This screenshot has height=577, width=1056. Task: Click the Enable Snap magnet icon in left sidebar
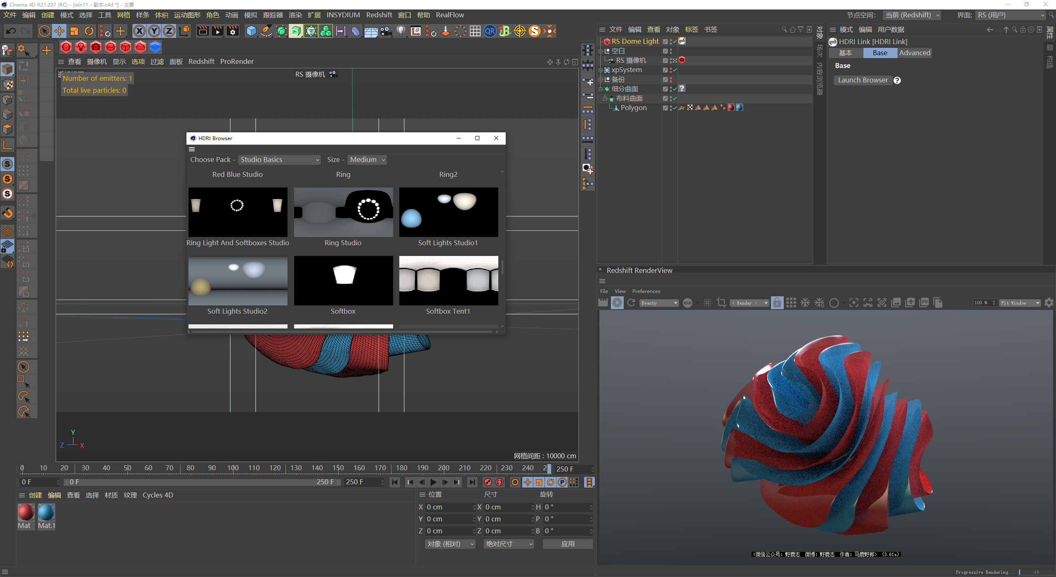(x=7, y=213)
